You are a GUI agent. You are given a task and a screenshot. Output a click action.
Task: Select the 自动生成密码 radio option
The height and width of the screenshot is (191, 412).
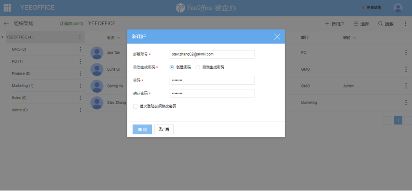coord(198,67)
